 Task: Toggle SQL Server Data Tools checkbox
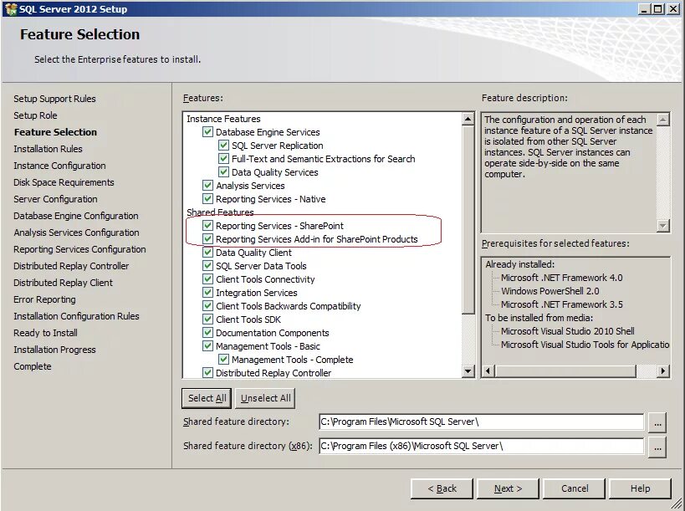(x=207, y=266)
